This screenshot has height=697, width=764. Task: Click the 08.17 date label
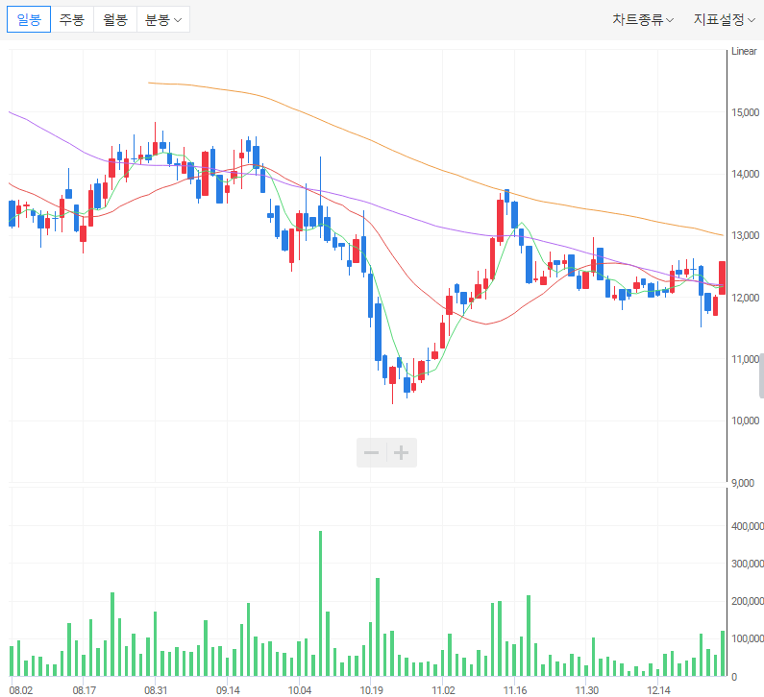(x=85, y=690)
